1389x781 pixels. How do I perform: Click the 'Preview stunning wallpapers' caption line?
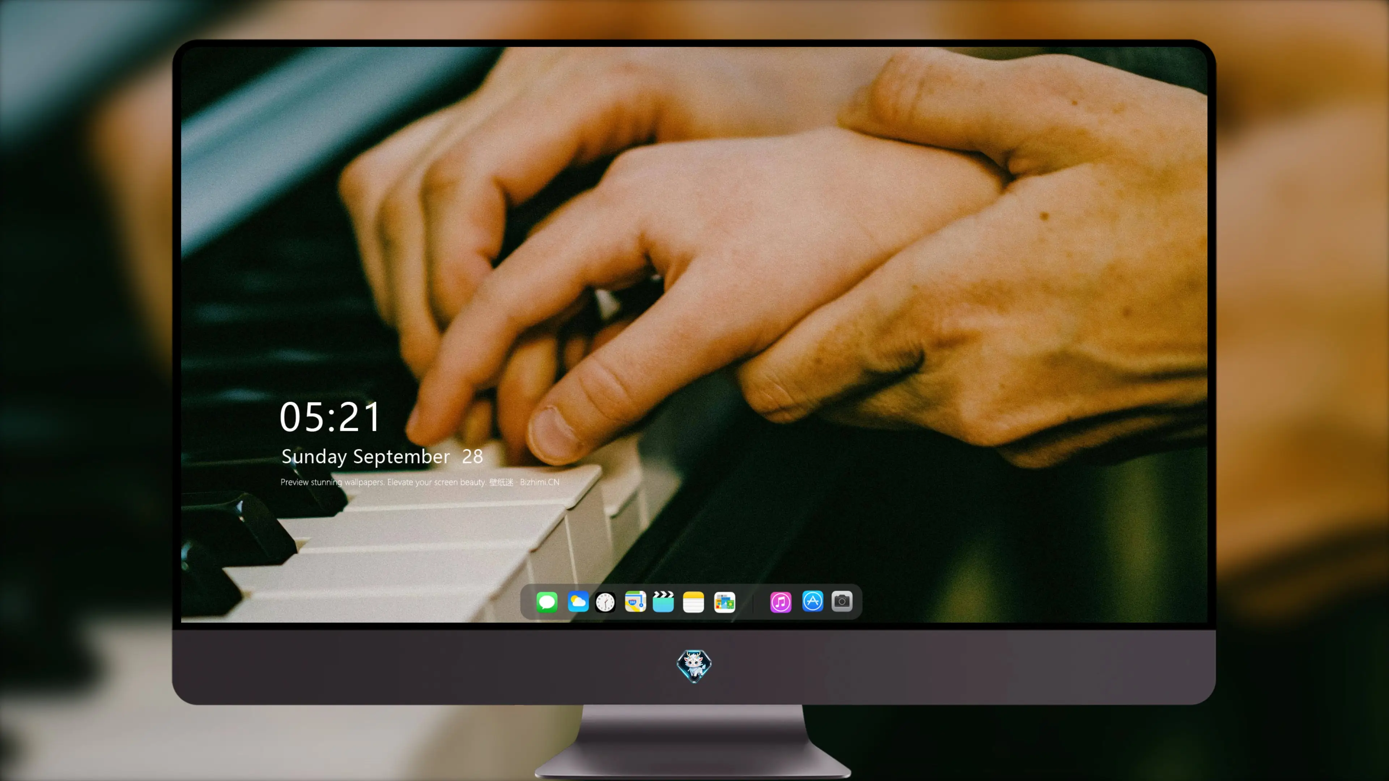click(420, 482)
